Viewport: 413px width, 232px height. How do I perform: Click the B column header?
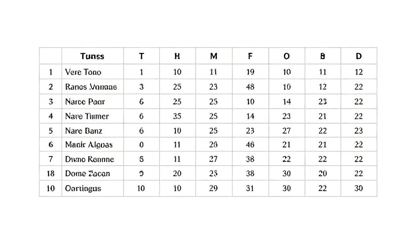click(322, 56)
